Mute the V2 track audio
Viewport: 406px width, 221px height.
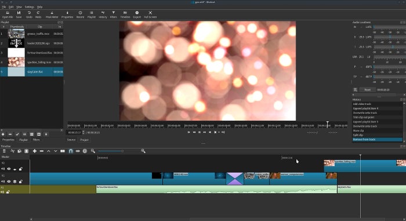(2, 169)
